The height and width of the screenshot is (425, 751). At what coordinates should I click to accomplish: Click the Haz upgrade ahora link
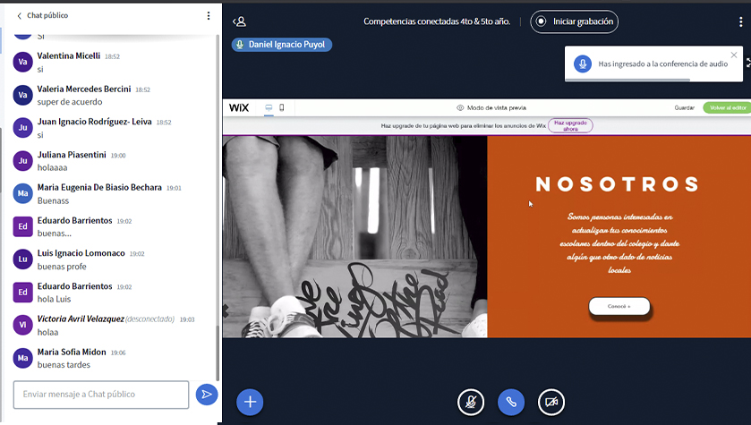pyautogui.click(x=570, y=125)
